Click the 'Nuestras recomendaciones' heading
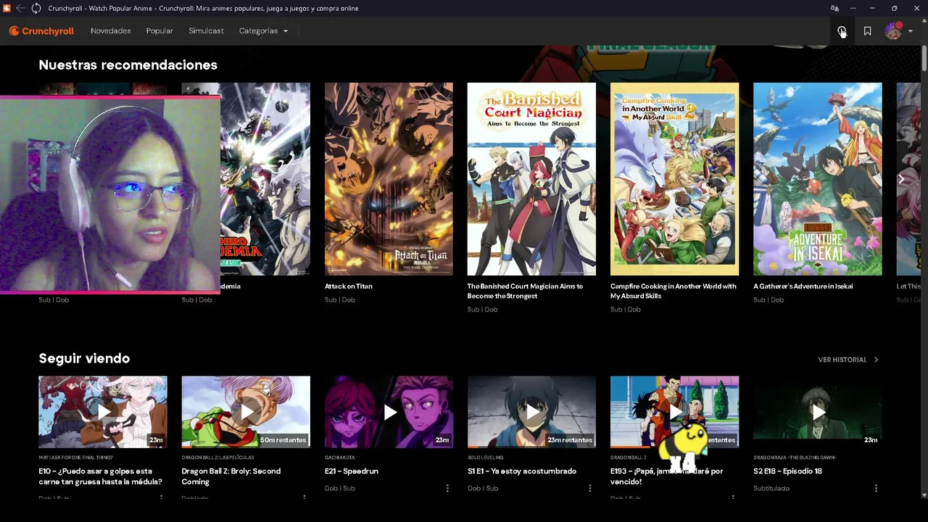This screenshot has width=928, height=522. [128, 65]
